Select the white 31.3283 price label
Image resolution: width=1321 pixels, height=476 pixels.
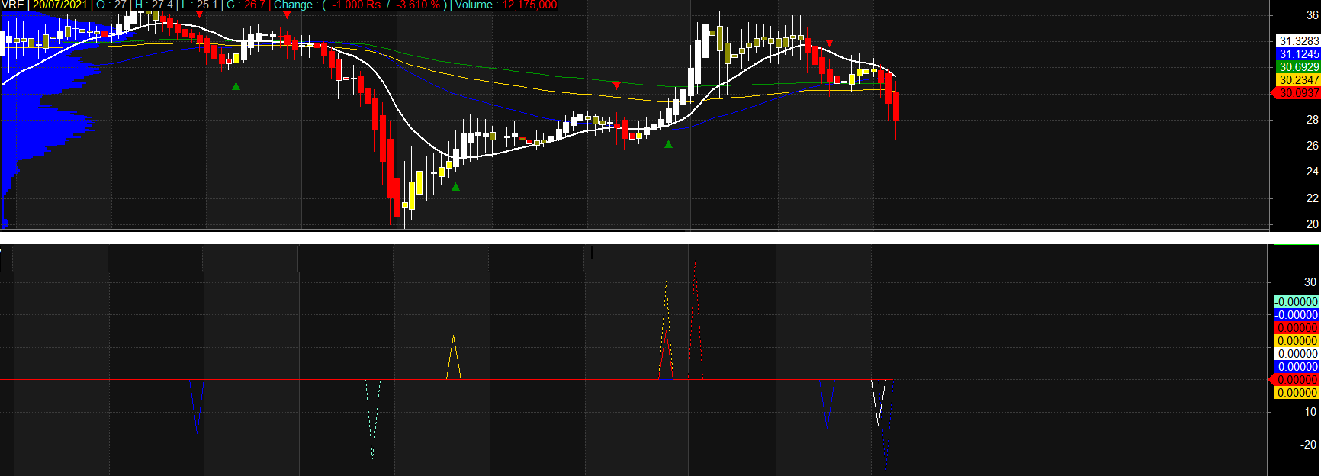pos(1298,41)
